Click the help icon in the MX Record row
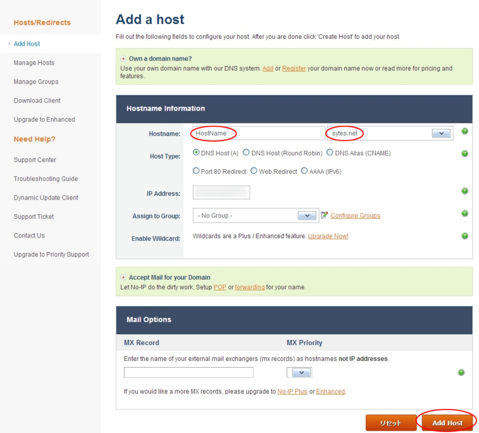The width and height of the screenshot is (479, 433). coord(461,372)
